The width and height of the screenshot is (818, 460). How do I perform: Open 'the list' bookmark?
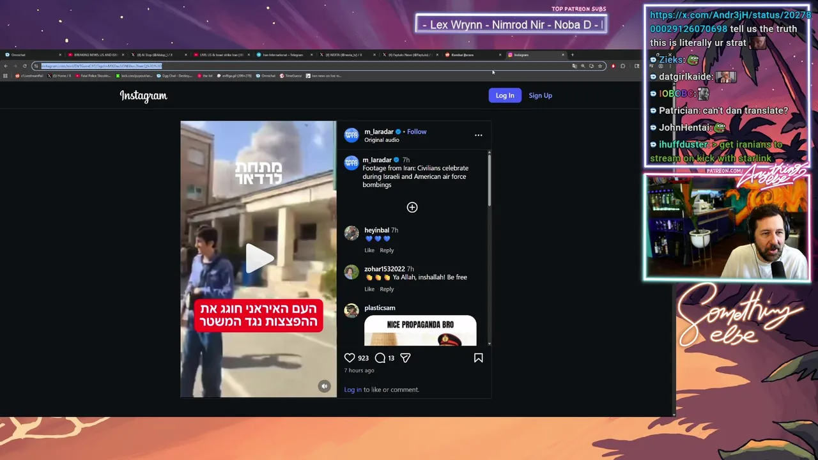[205, 76]
